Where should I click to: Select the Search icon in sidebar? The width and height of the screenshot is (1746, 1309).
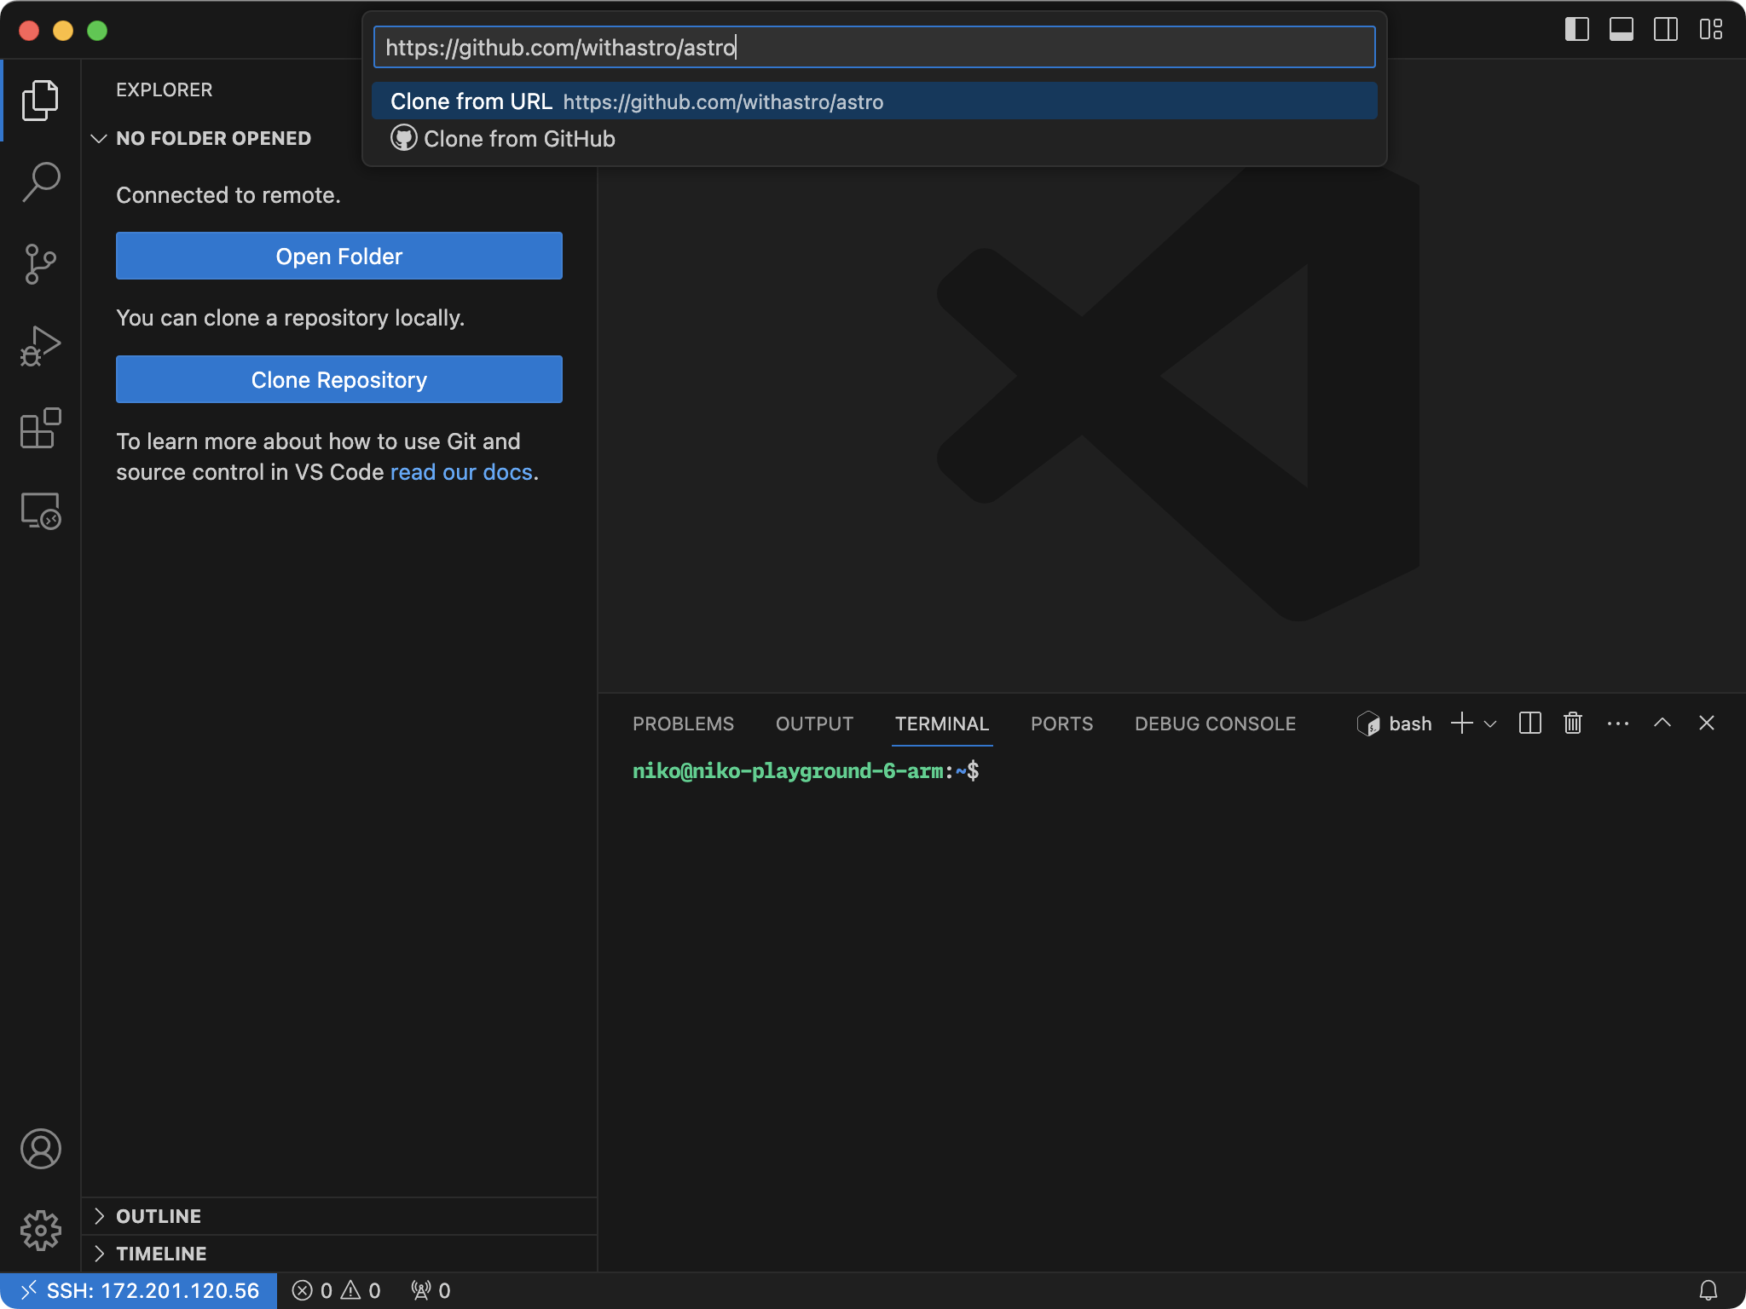pos(40,179)
